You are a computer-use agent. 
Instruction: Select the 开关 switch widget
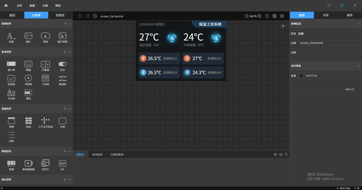[62, 66]
